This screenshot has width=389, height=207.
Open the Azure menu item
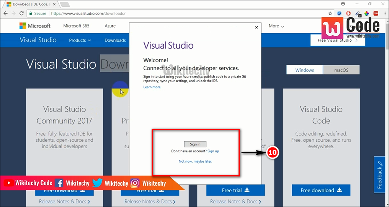[110, 26]
